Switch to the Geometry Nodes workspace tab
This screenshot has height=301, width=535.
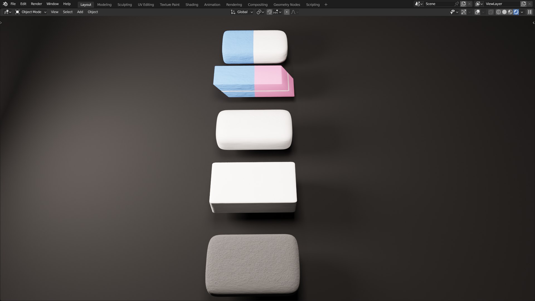coord(287,4)
